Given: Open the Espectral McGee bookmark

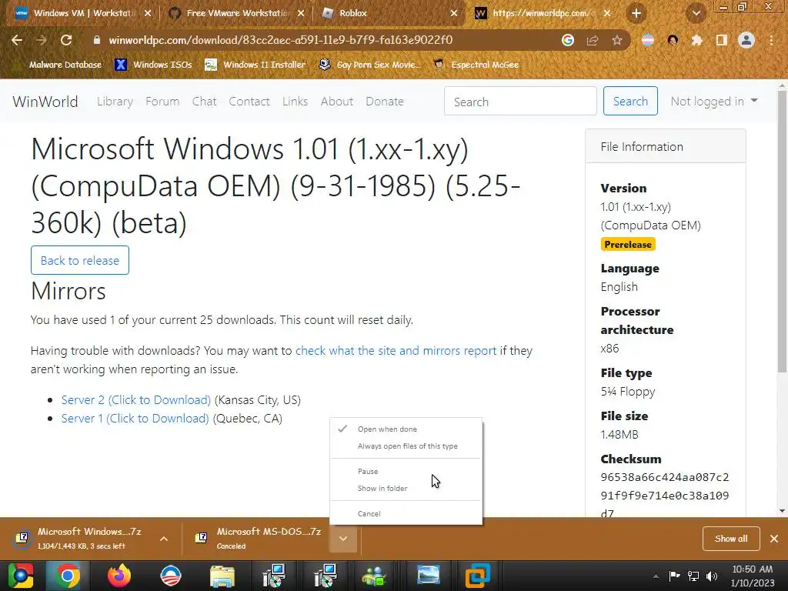Looking at the screenshot, I should [x=476, y=65].
